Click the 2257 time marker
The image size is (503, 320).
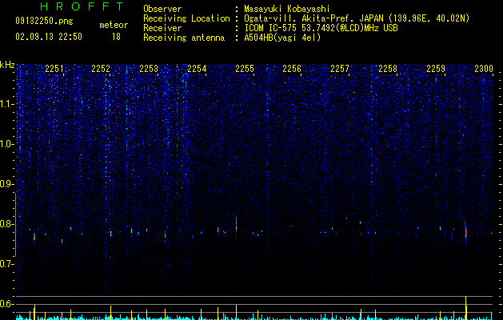coord(340,69)
